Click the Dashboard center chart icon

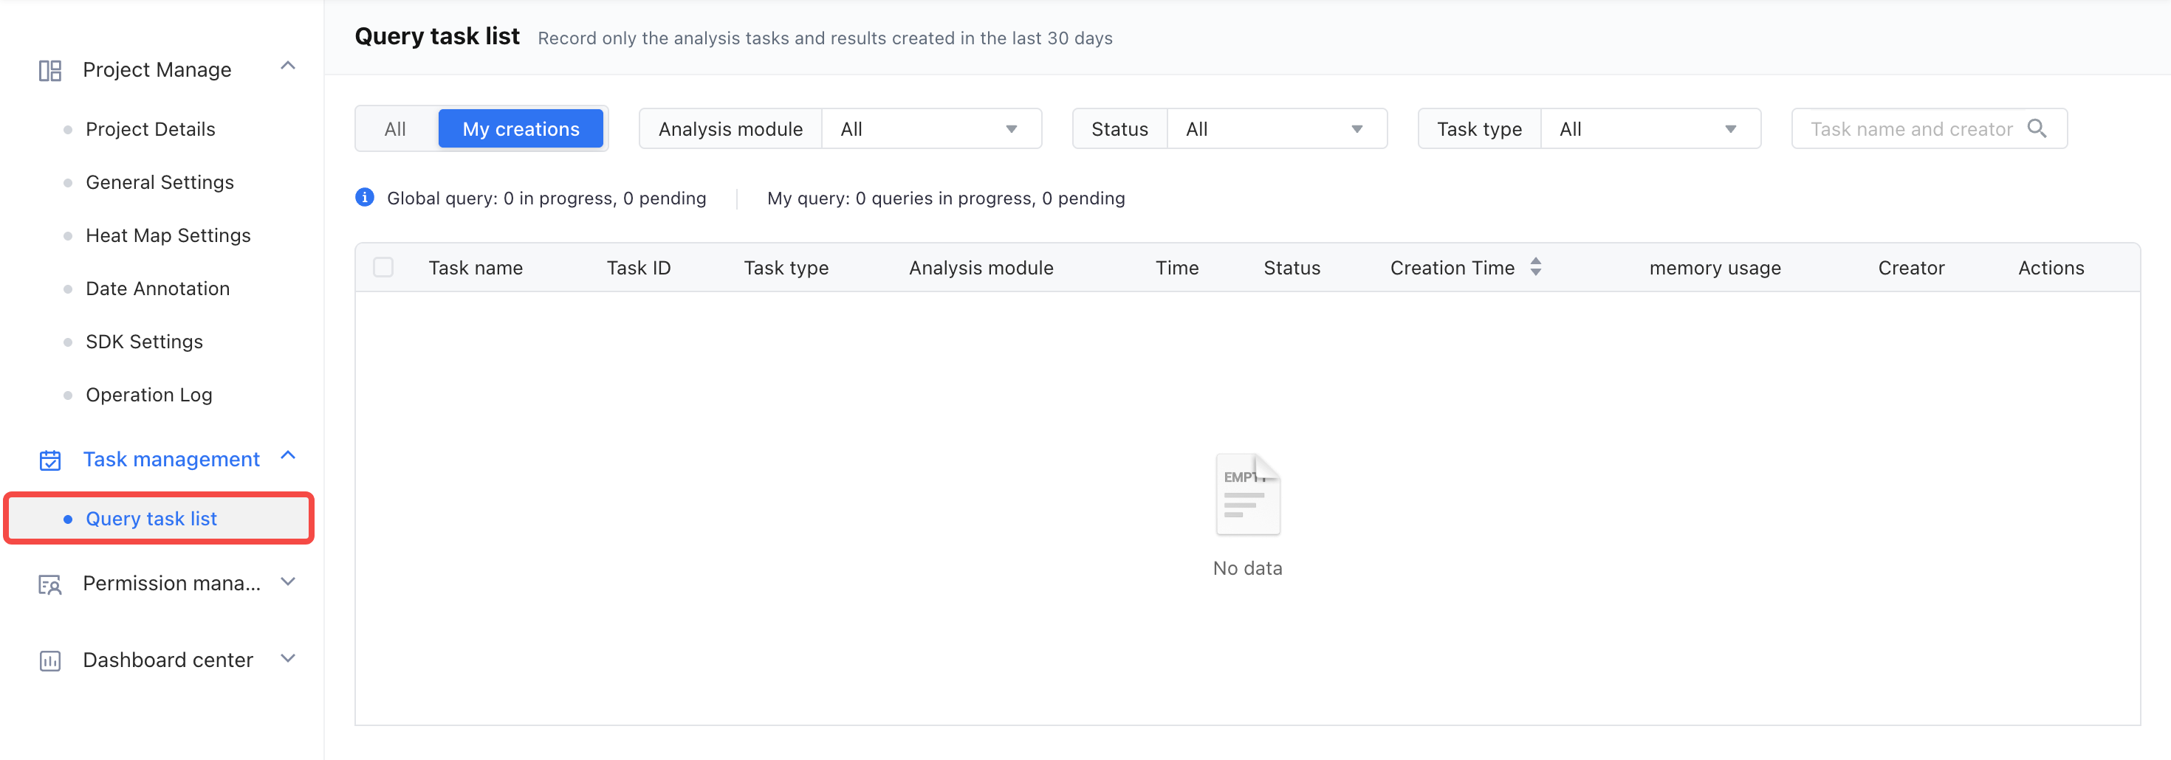(49, 660)
